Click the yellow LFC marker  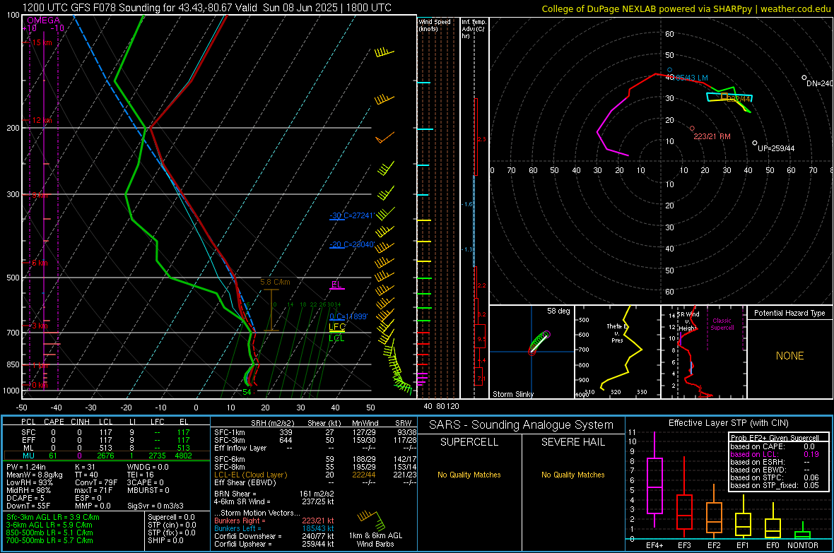pyautogui.click(x=336, y=326)
